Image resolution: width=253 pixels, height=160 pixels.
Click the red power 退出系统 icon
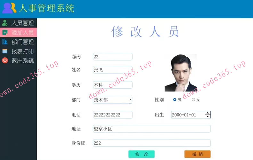coord(5,60)
